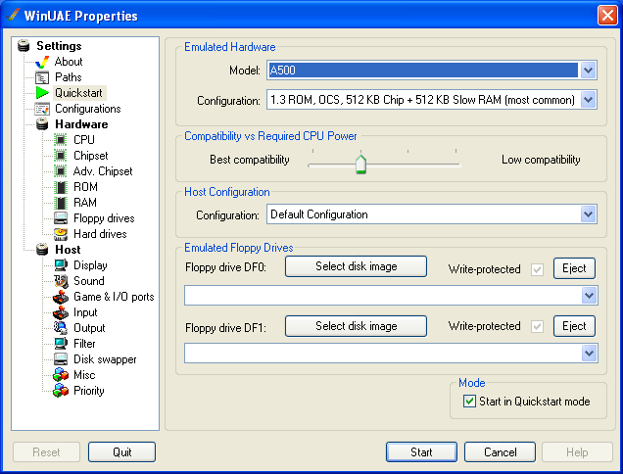The image size is (623, 474).
Task: Select Quickstart in the settings tree
Action: pyautogui.click(x=78, y=93)
